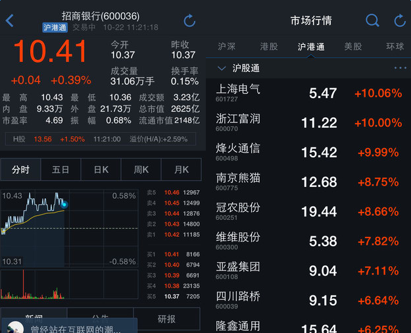Image resolution: width=411 pixels, height=333 pixels.
Task: Open the 研报 tab
Action: [x=167, y=319]
